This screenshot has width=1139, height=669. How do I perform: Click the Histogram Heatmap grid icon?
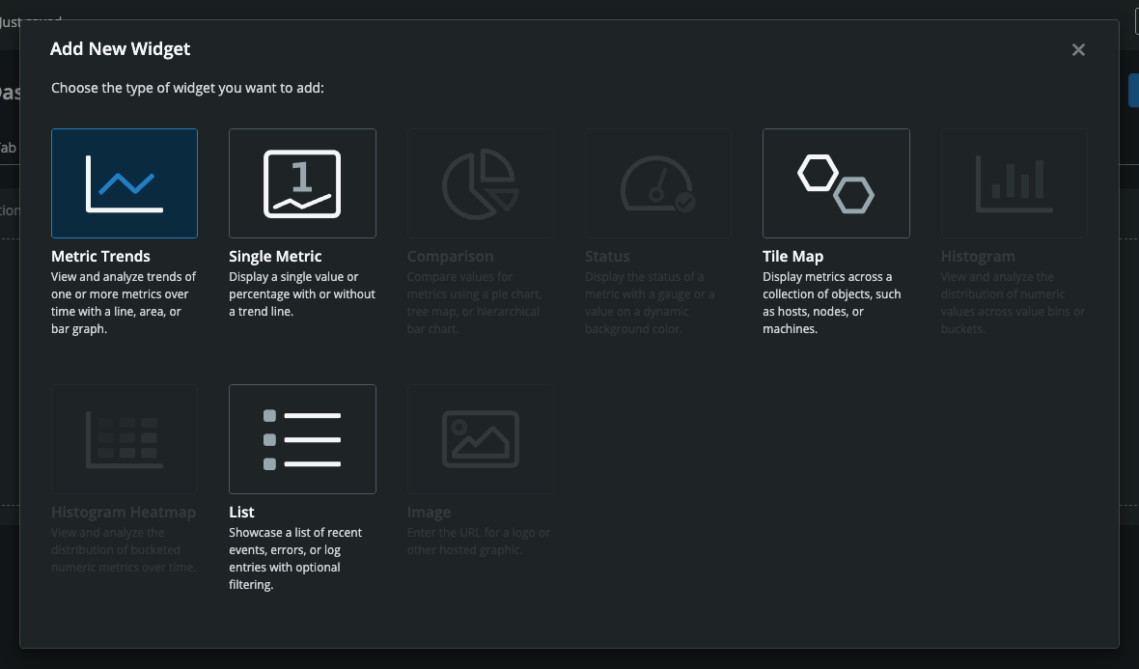click(124, 438)
